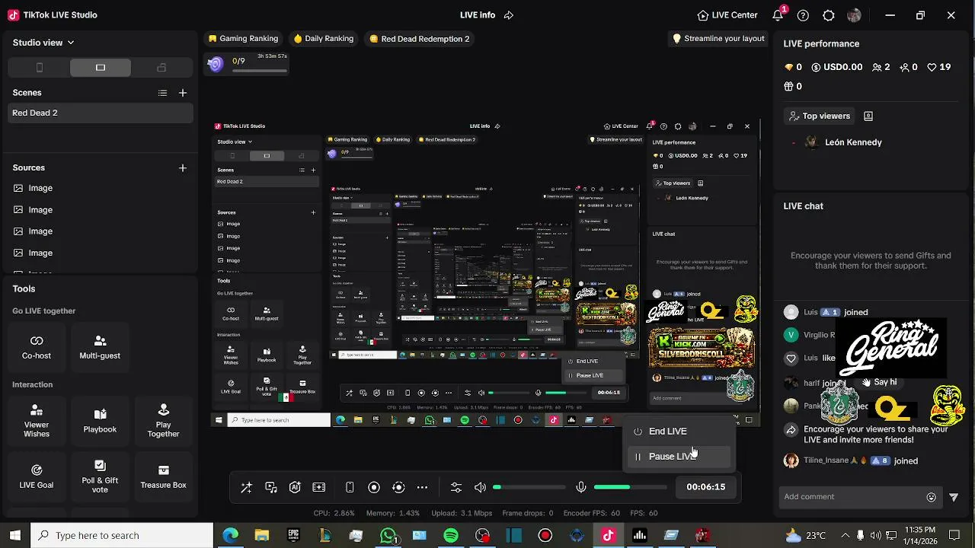975x548 pixels.
Task: Adjust the microphone level slider
Action: point(629,487)
